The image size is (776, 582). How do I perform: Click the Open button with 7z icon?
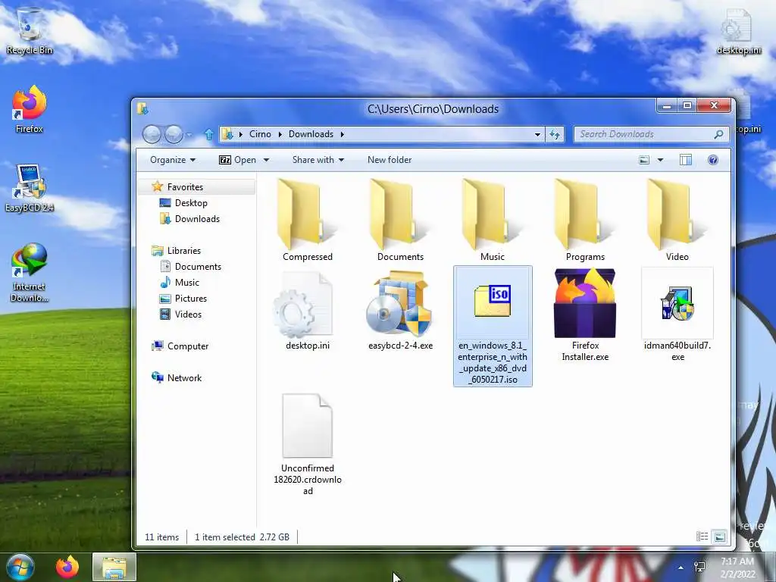point(237,160)
